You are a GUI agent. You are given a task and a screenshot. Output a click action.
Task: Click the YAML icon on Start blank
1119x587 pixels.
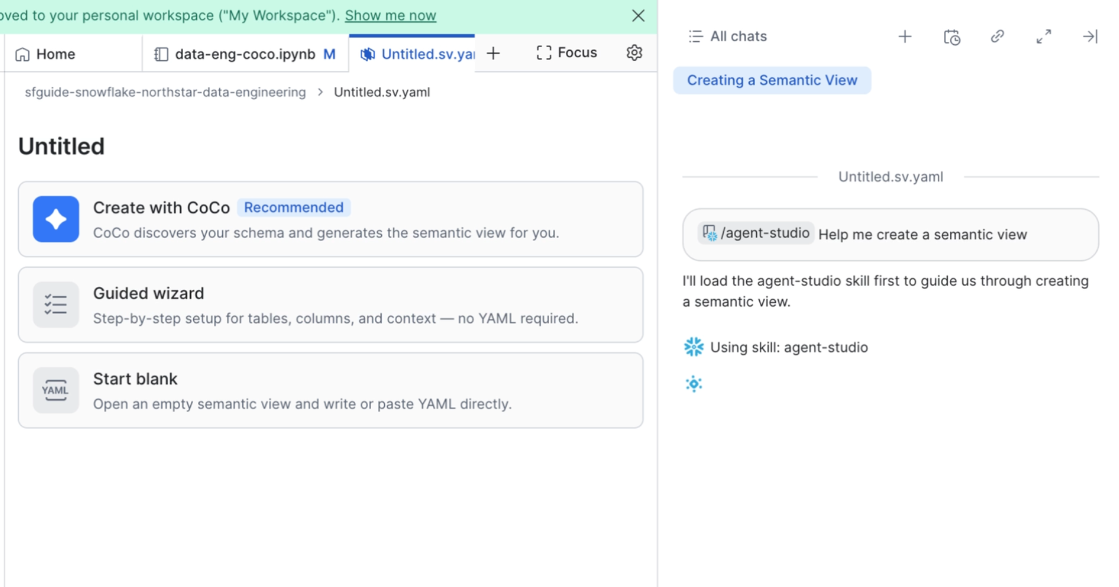point(56,390)
